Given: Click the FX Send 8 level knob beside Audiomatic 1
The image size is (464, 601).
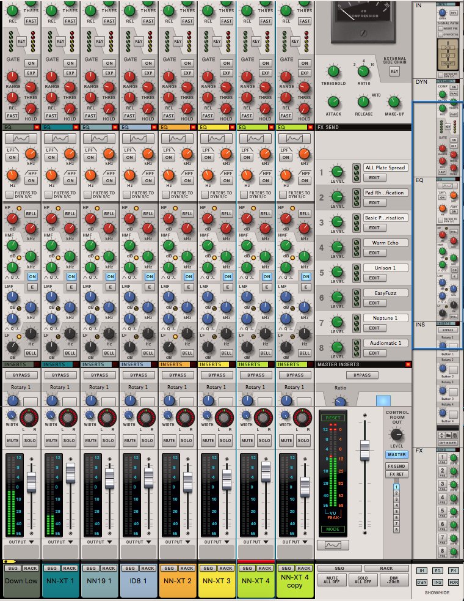Looking at the screenshot, I should (x=337, y=347).
